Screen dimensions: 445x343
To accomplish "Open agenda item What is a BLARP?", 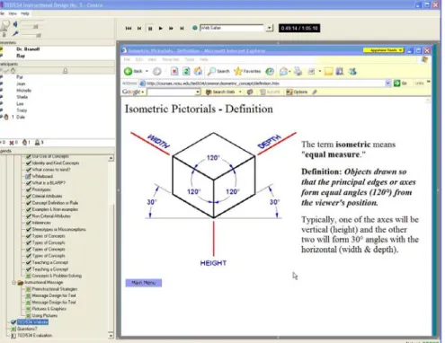I will (x=49, y=182).
